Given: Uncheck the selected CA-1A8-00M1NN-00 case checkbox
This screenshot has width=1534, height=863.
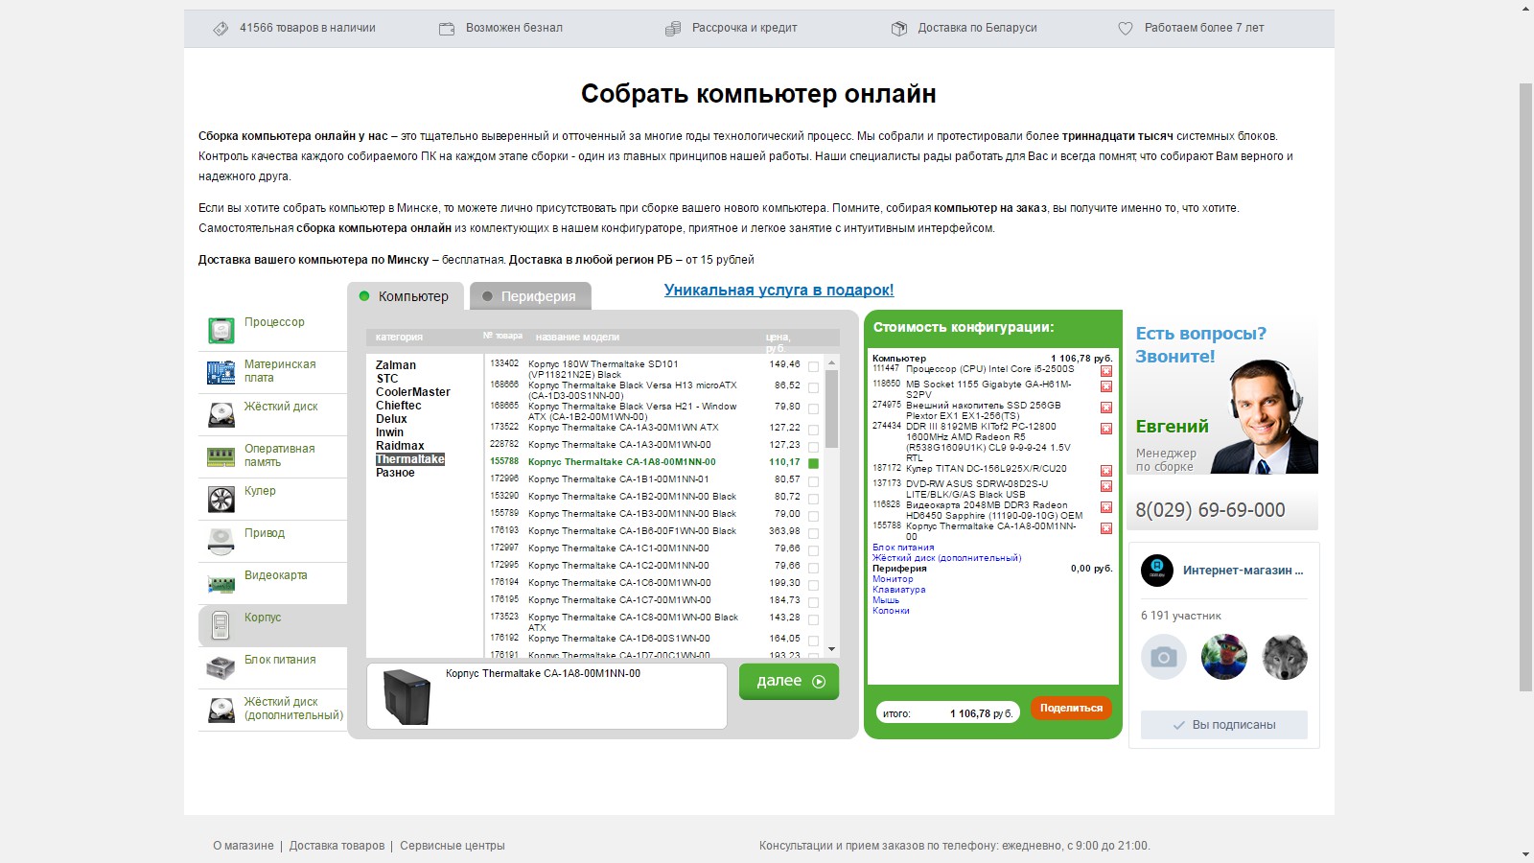Looking at the screenshot, I should pyautogui.click(x=813, y=463).
